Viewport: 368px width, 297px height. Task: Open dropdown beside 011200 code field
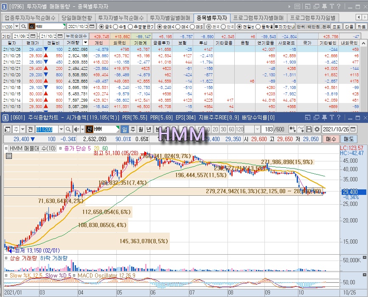click(61, 129)
